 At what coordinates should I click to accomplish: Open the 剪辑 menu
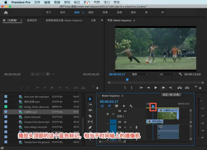[57, 2]
